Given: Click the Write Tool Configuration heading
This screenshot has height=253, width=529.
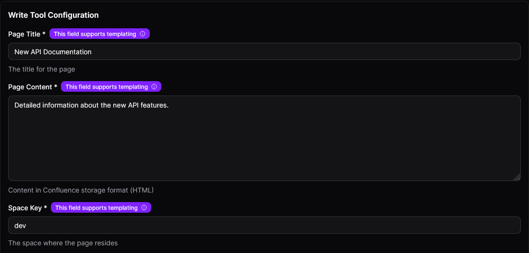Looking at the screenshot, I should [53, 15].
